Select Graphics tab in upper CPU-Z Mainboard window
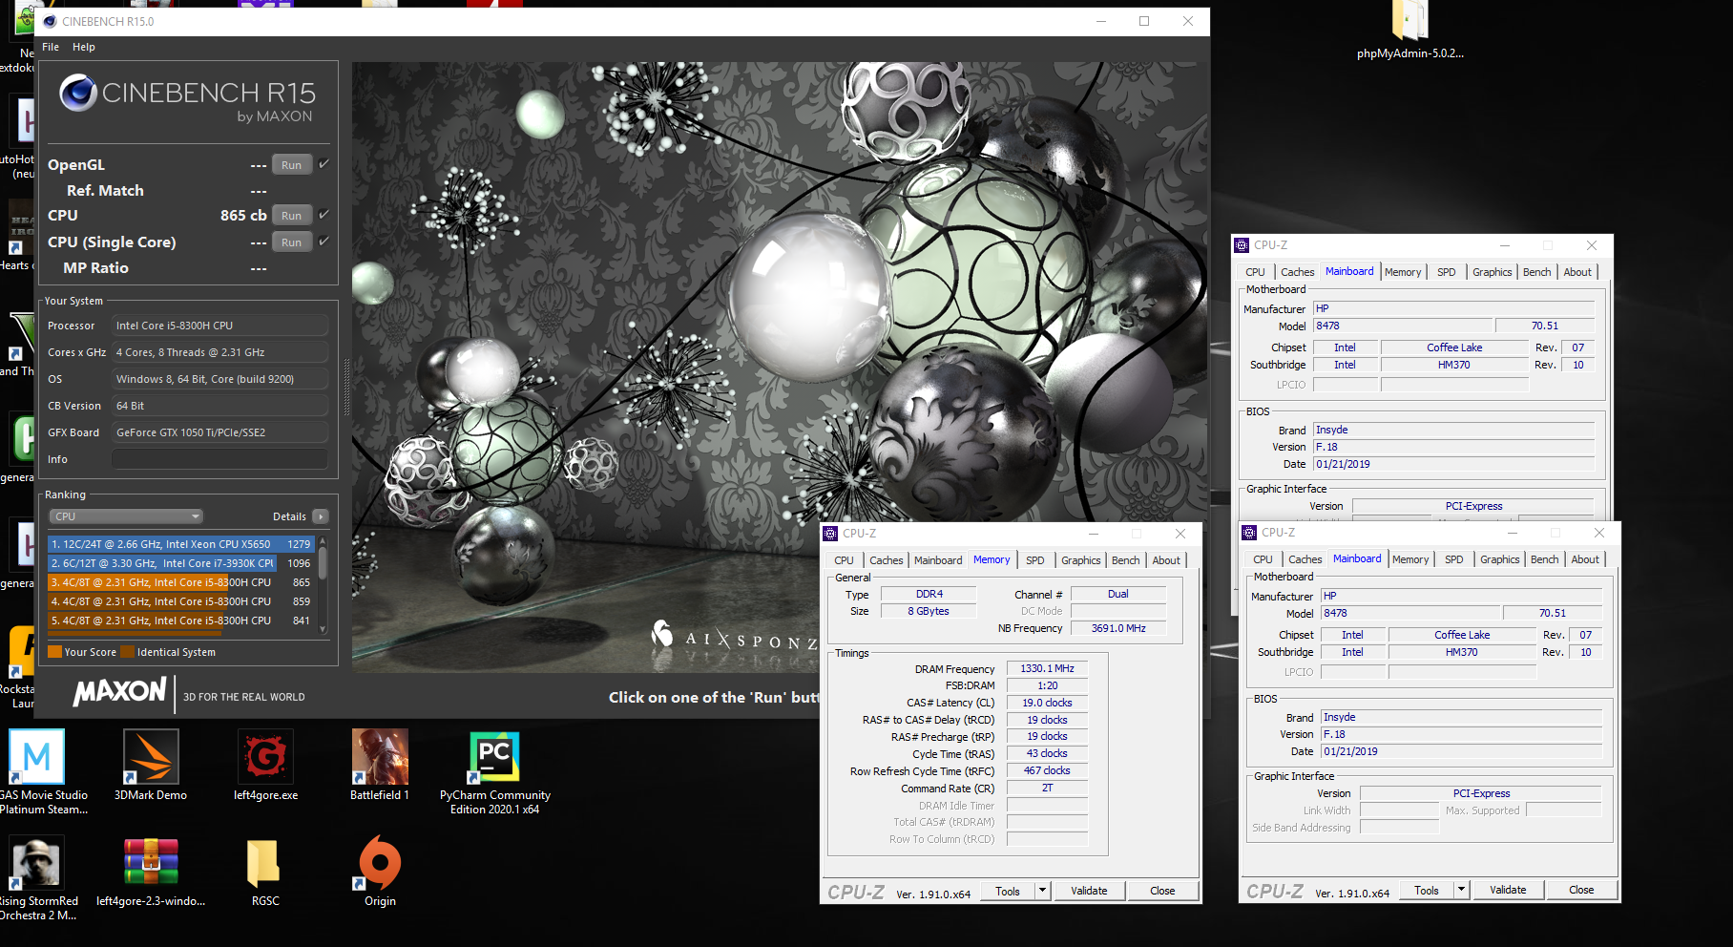Viewport: 1733px width, 947px height. [x=1492, y=272]
